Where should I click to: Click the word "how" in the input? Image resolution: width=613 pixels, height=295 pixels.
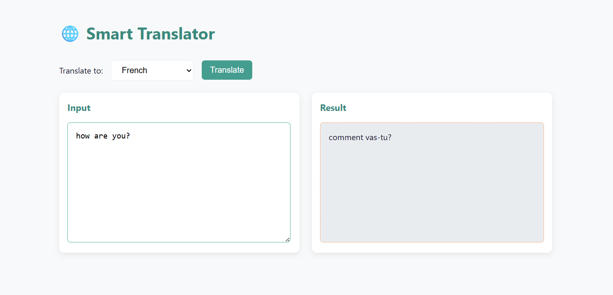point(83,136)
